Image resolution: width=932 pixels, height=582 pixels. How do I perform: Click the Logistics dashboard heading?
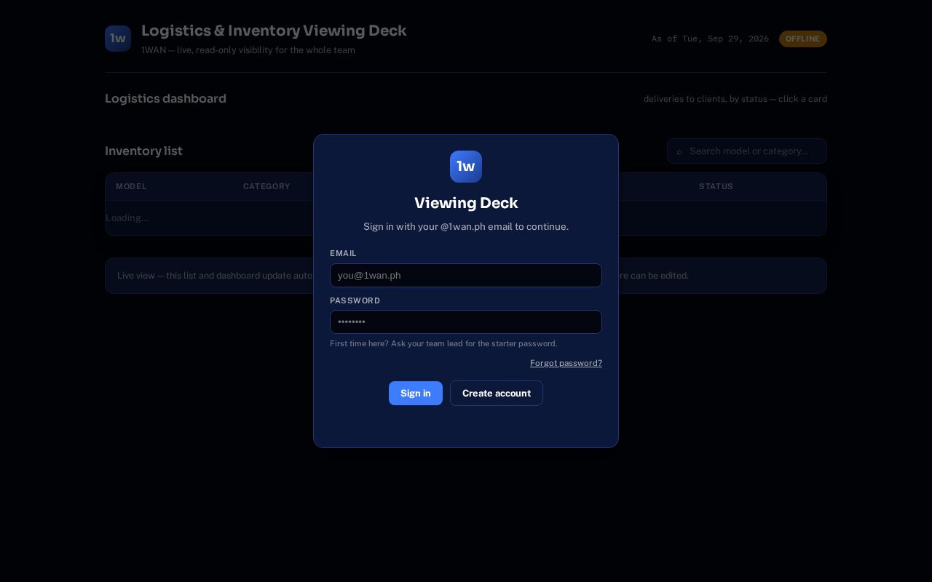(165, 98)
